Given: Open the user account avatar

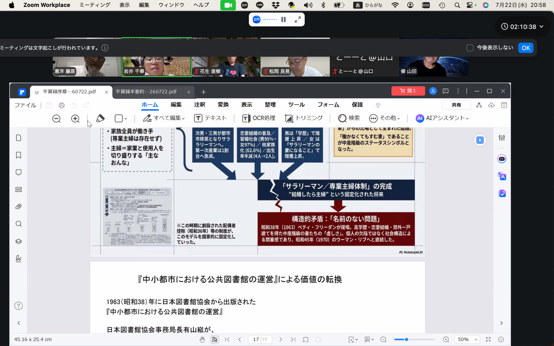Looking at the screenshot, I should click(433, 91).
